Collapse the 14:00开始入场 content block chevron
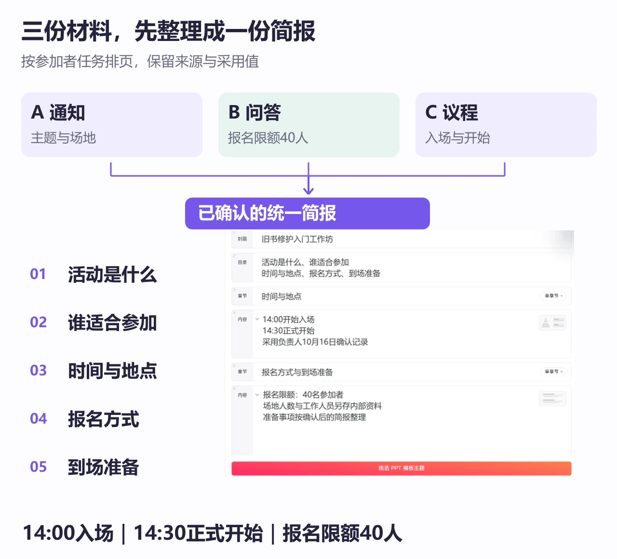This screenshot has width=617, height=559. (x=257, y=319)
